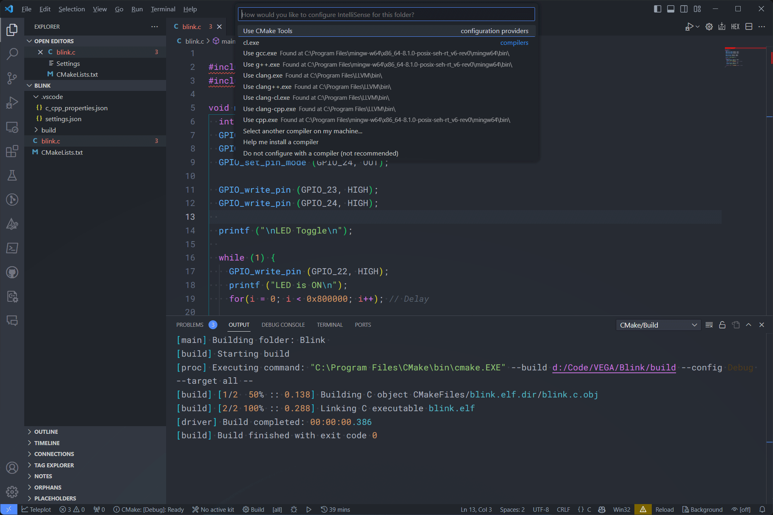The width and height of the screenshot is (773, 515).
Task: Open the editor More Actions ellipsis
Action: [x=762, y=27]
